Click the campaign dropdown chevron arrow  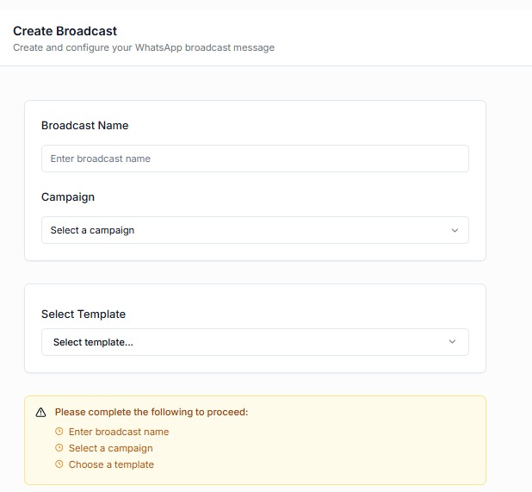pos(455,230)
